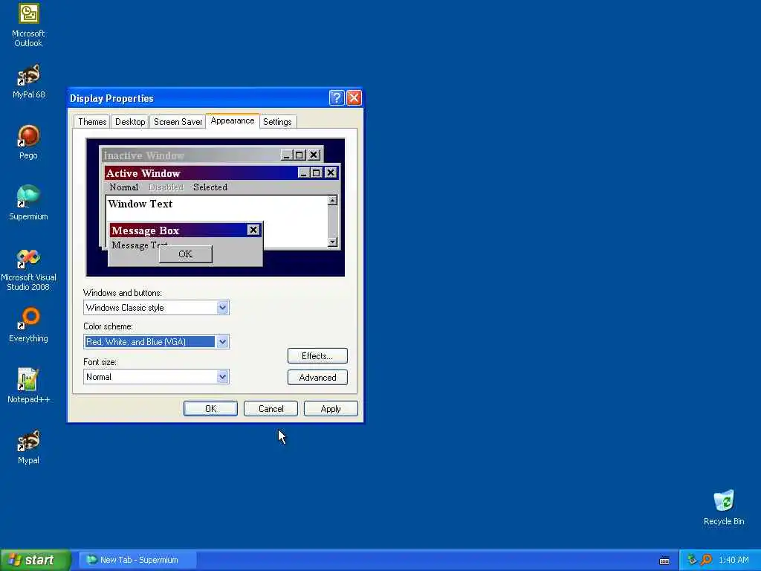Switch to the Themes tab
The width and height of the screenshot is (761, 571).
tap(92, 122)
